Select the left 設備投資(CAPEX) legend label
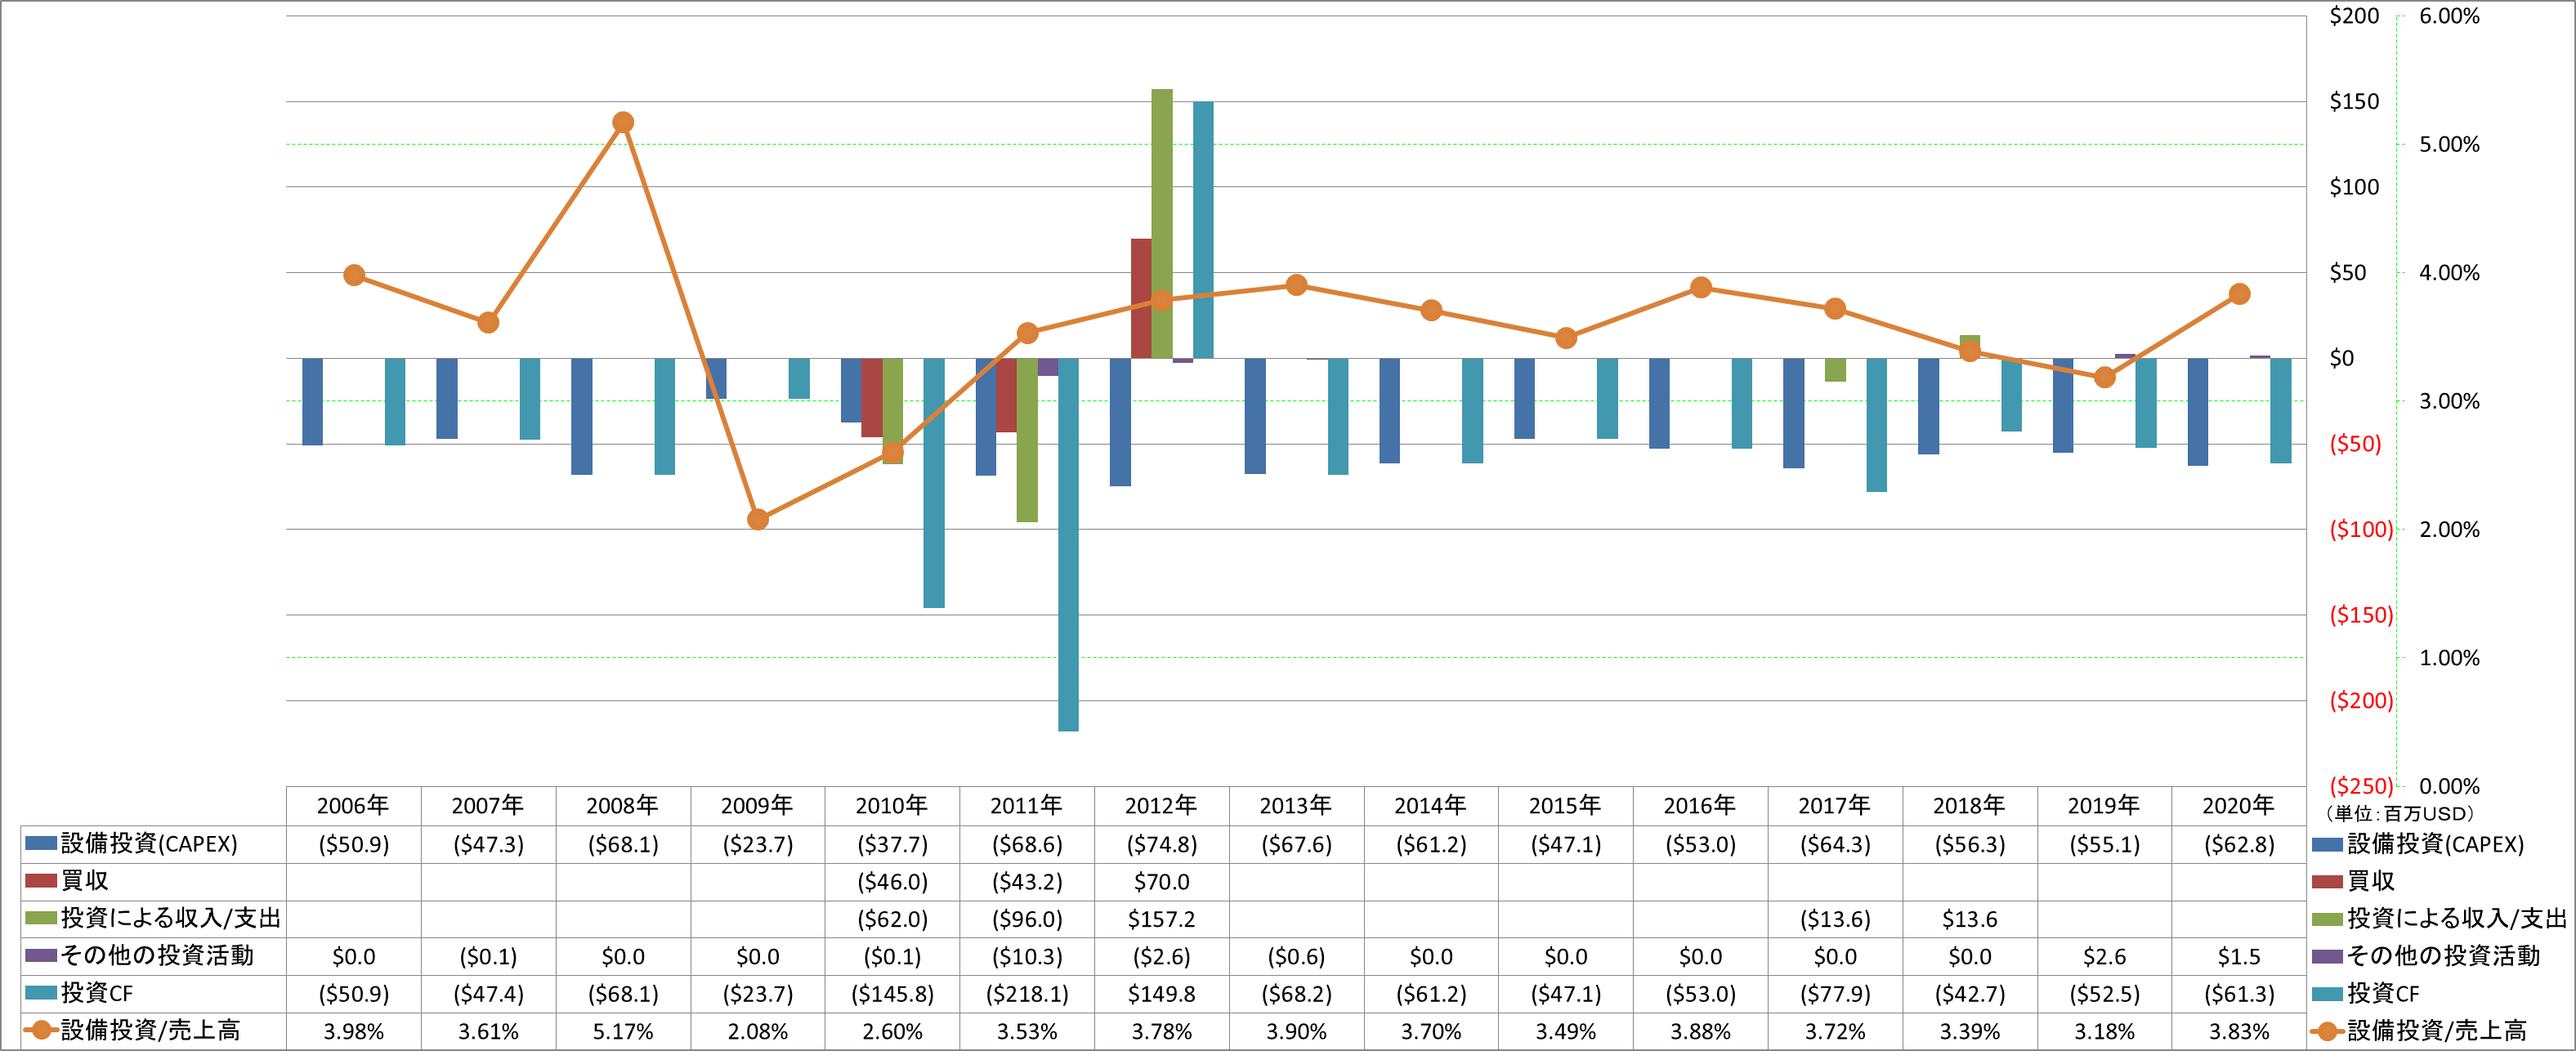The height and width of the screenshot is (1051, 2576). [149, 843]
